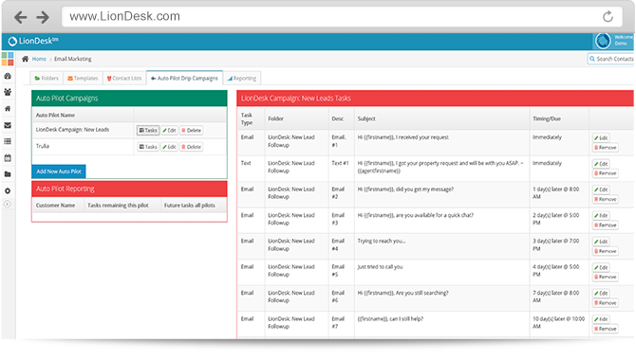Viewport: 636px width, 360px height.
Task: Click the Search Contacts field
Action: 611,59
